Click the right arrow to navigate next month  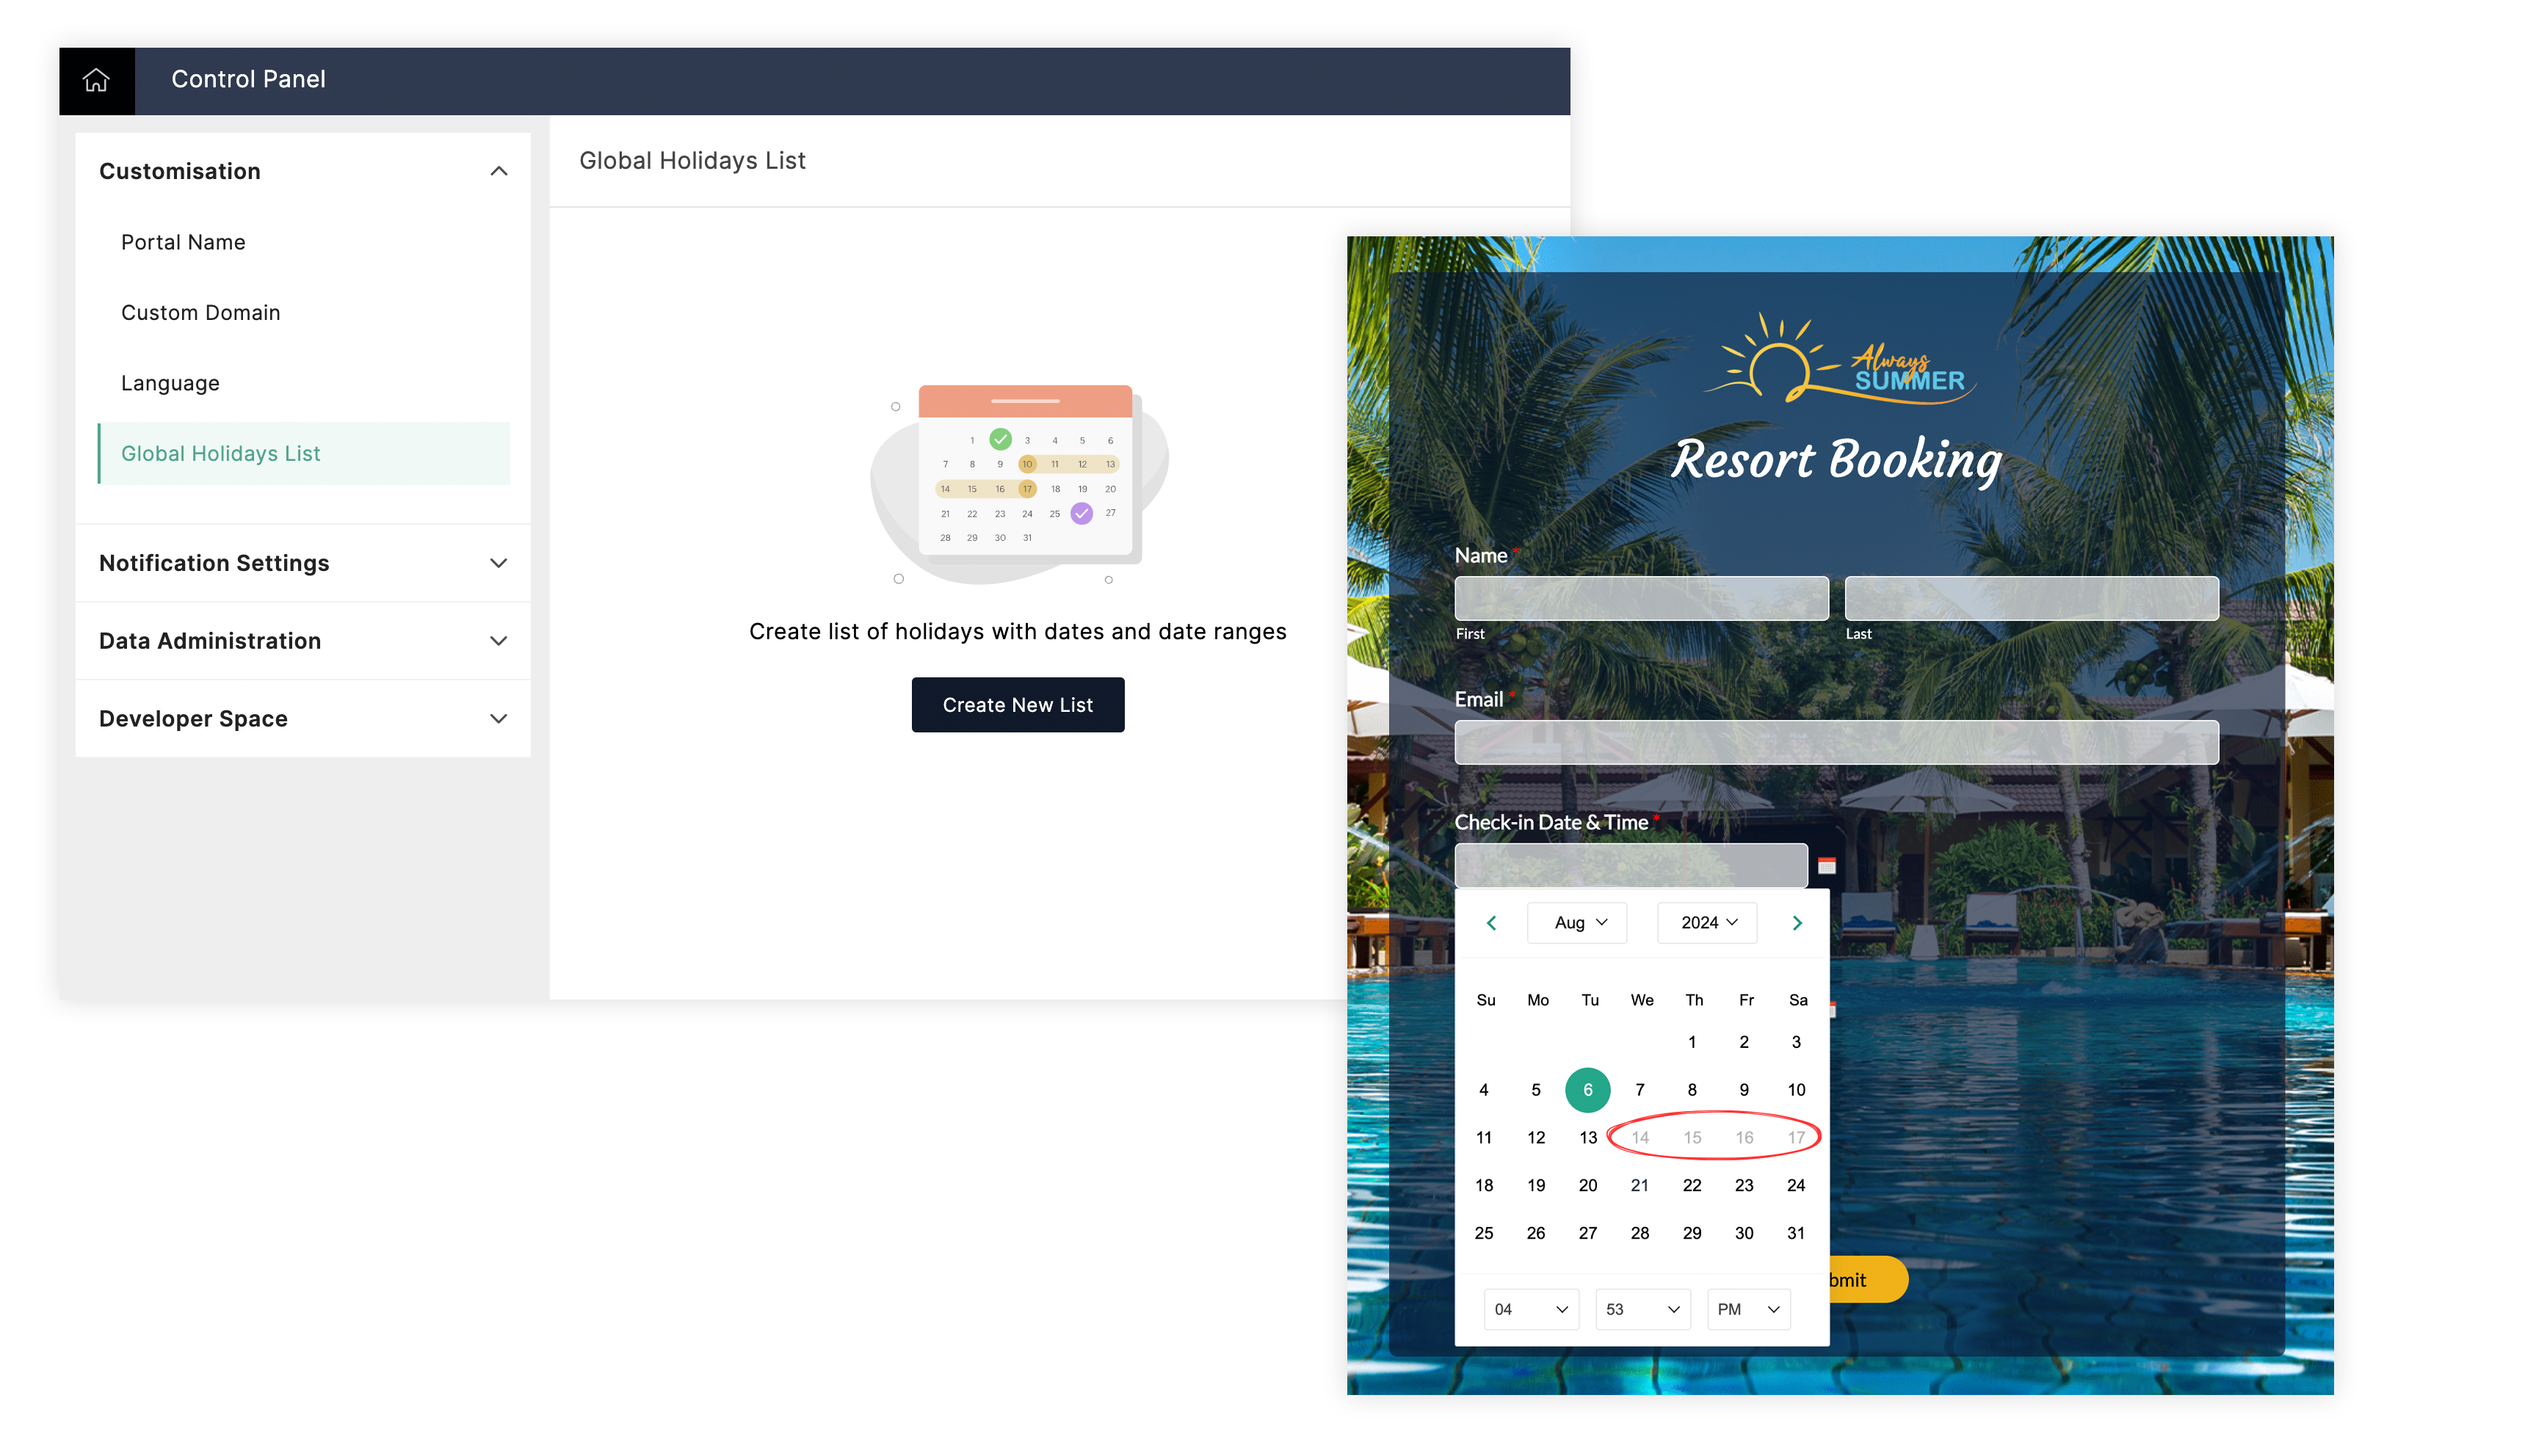pyautogui.click(x=1796, y=921)
